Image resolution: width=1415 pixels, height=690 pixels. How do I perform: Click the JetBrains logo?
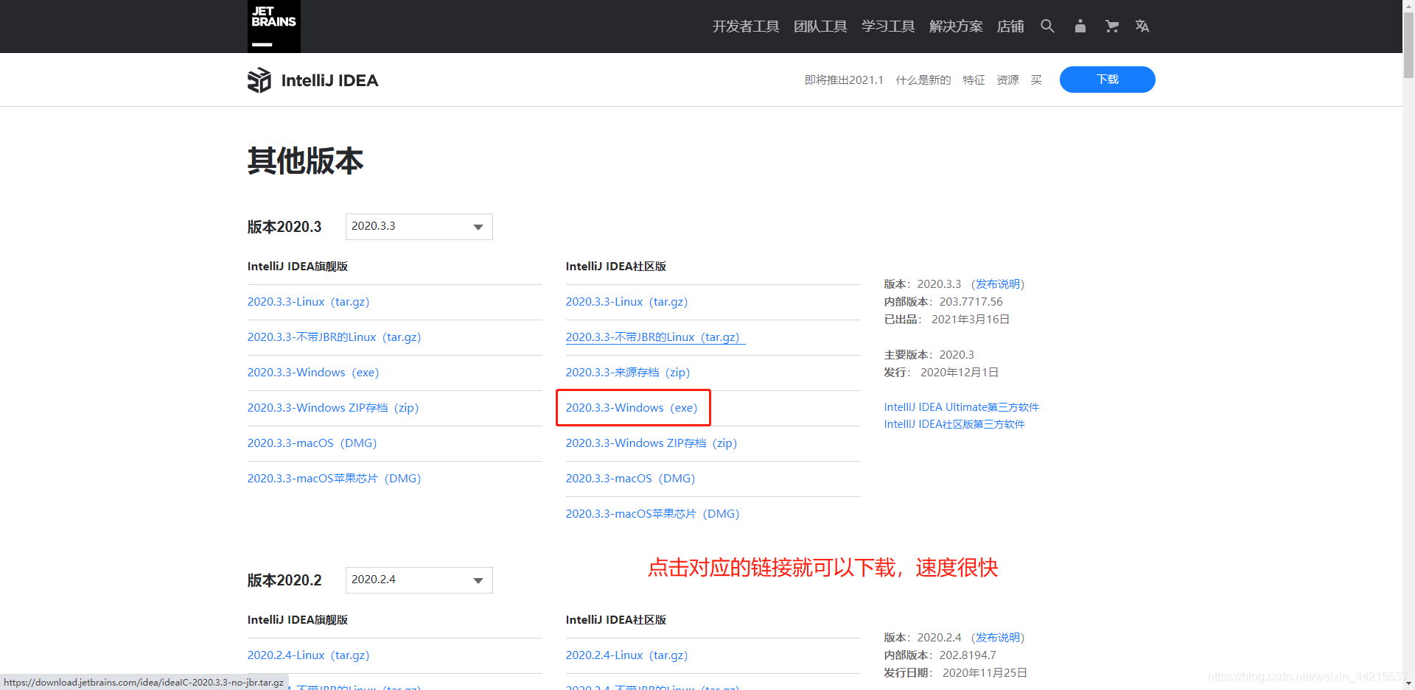273,27
